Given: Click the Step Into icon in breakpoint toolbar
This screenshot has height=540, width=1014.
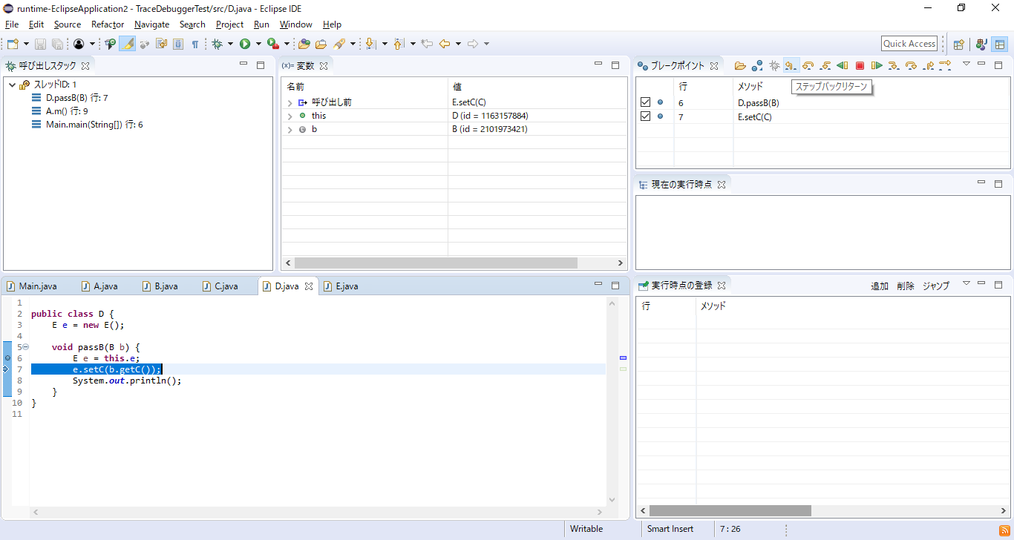Looking at the screenshot, I should (894, 65).
